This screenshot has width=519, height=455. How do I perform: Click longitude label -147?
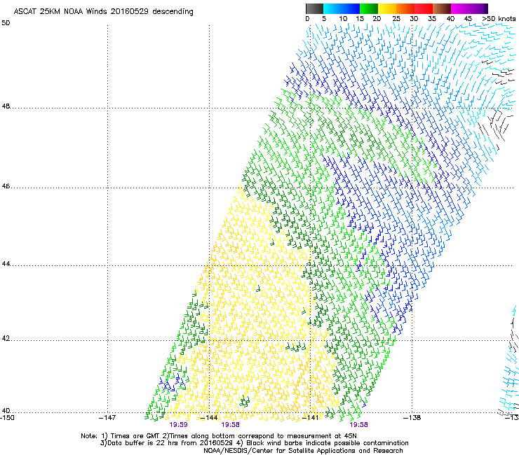point(107,418)
